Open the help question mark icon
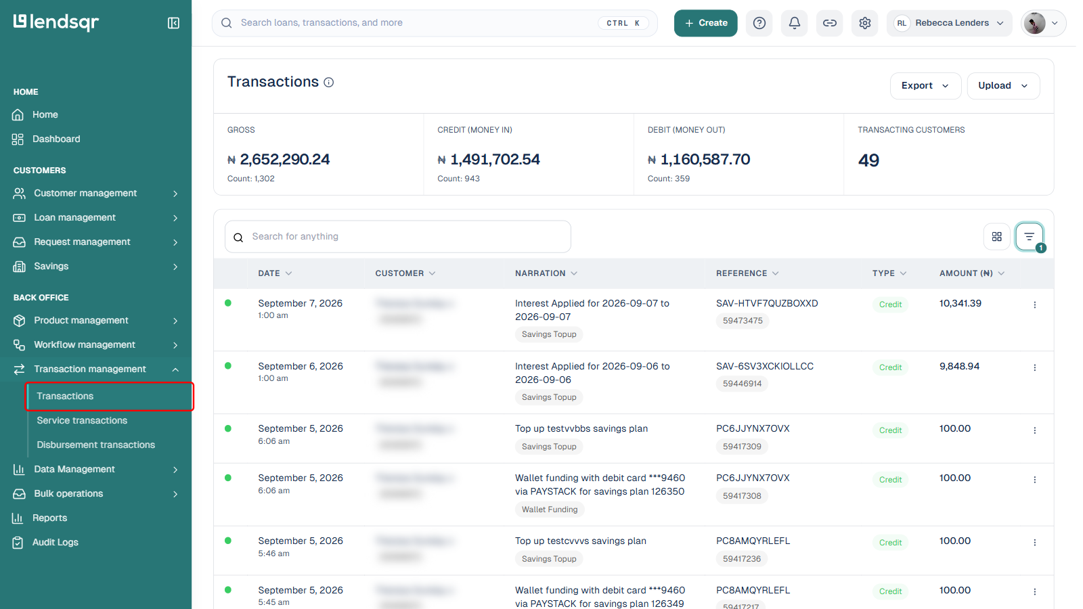This screenshot has height=609, width=1083. [x=759, y=23]
